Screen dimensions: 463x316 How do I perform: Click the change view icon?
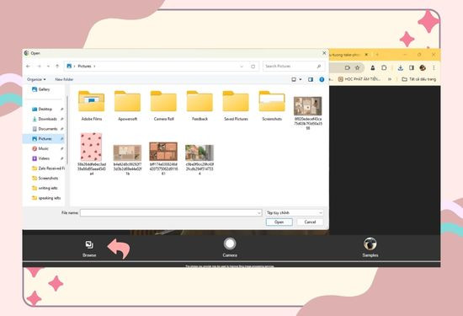294,79
